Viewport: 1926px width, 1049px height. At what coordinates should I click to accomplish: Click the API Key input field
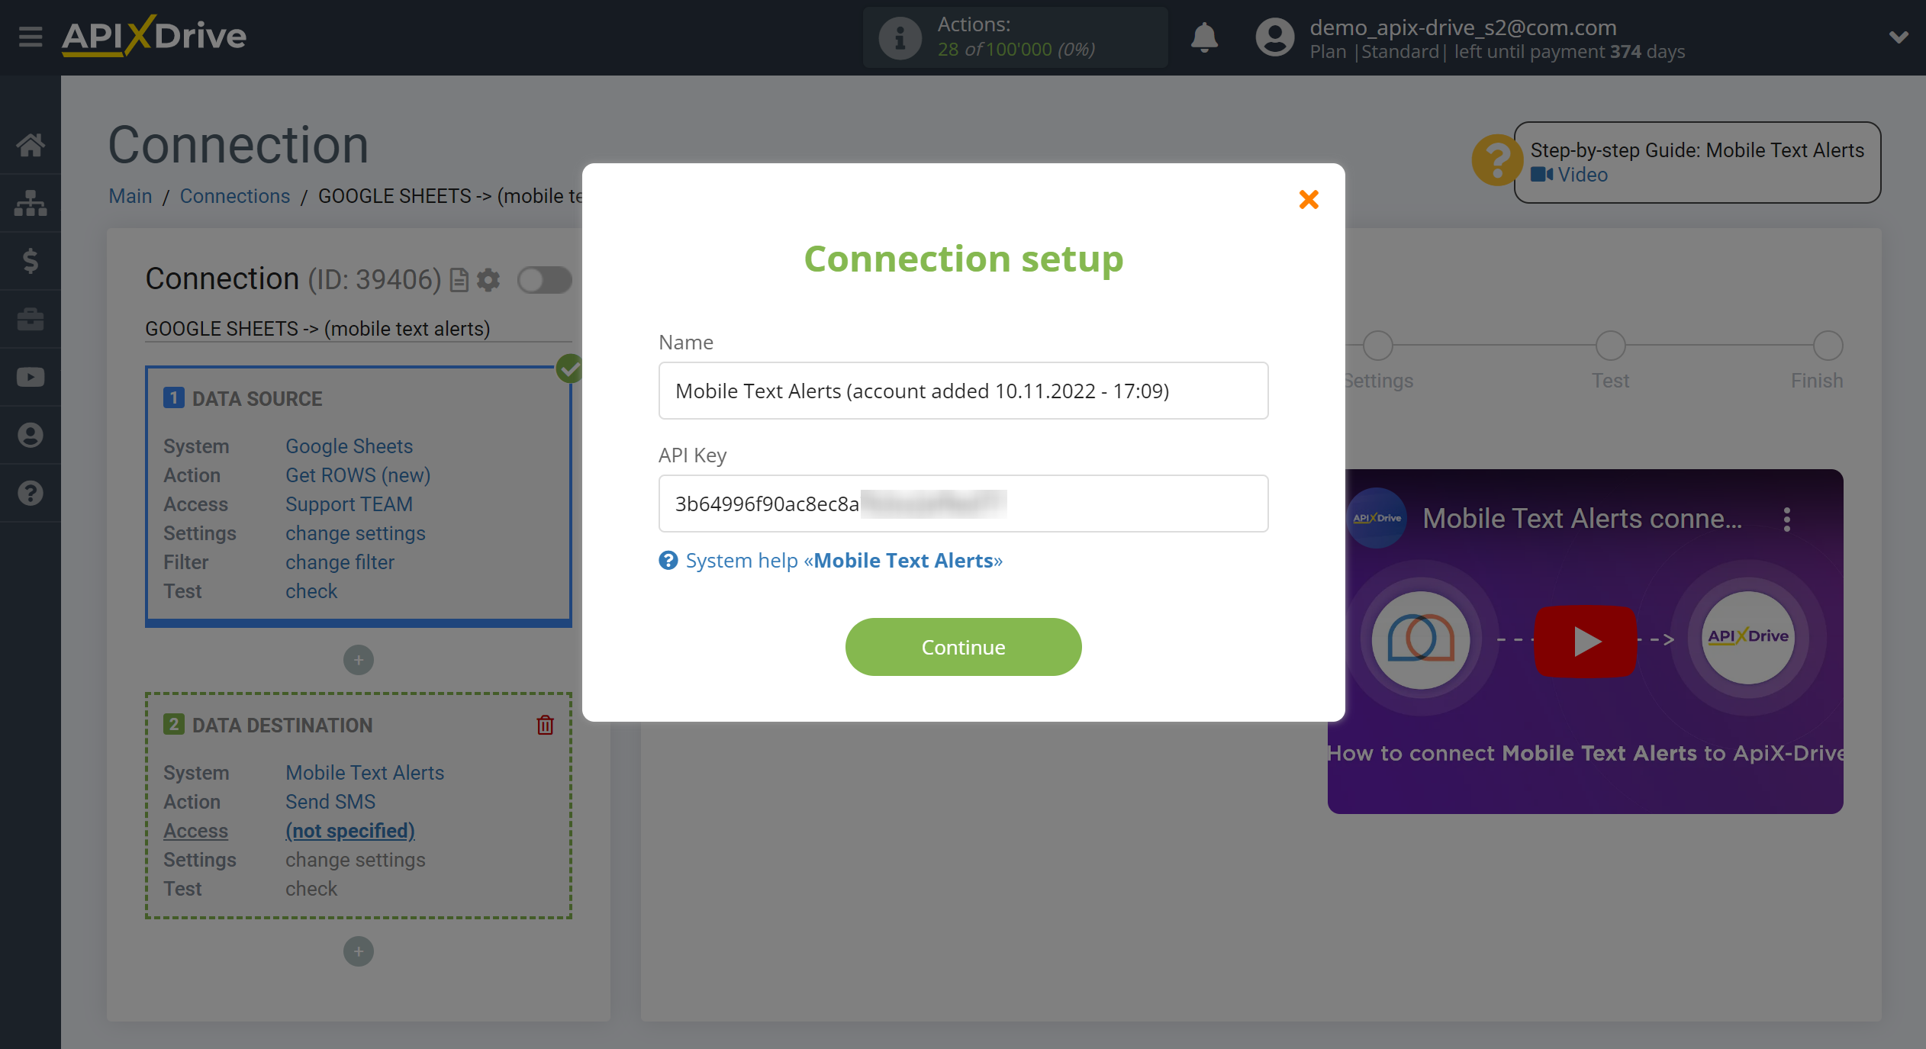point(962,501)
